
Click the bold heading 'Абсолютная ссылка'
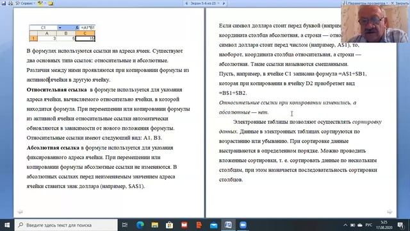[x=53, y=148]
